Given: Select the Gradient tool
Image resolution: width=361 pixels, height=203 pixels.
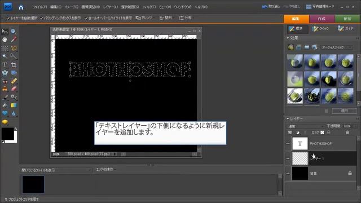Looking at the screenshot, I should click(14, 105).
